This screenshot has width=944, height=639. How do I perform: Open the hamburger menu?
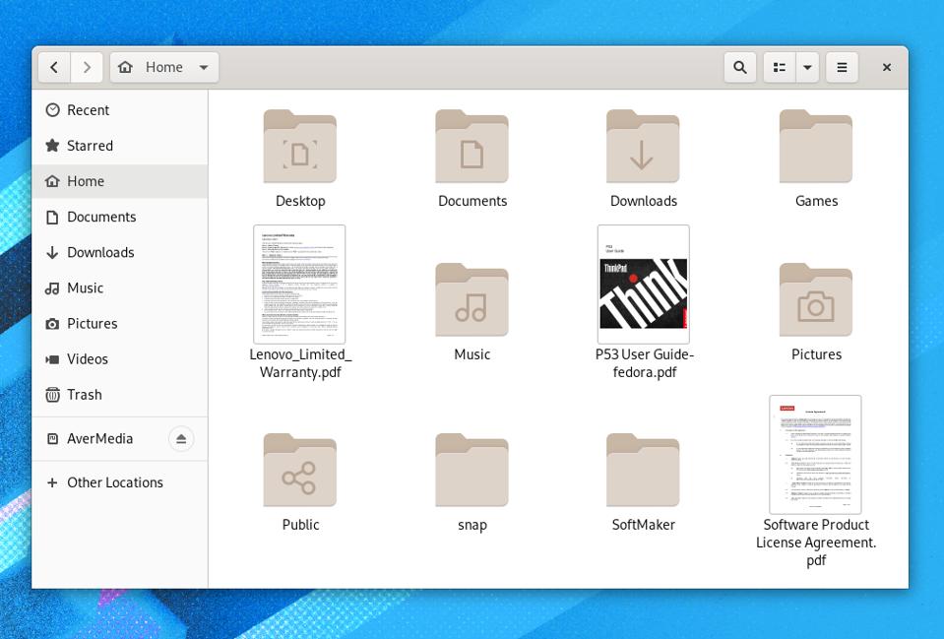click(x=842, y=67)
